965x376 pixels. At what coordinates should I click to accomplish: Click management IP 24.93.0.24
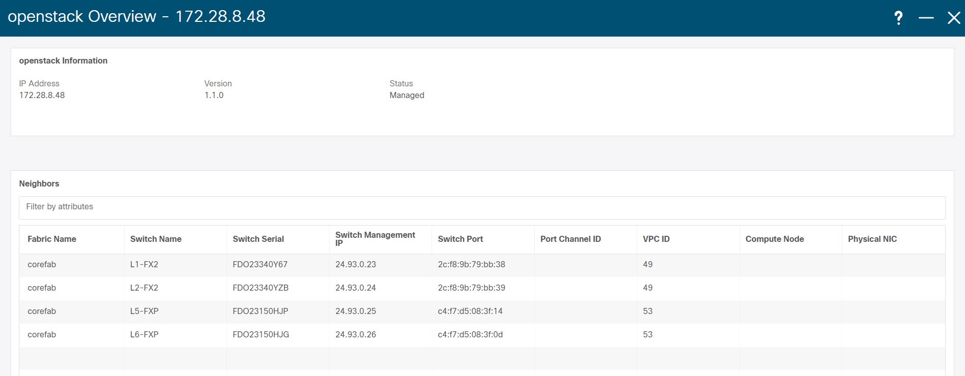tap(355, 288)
